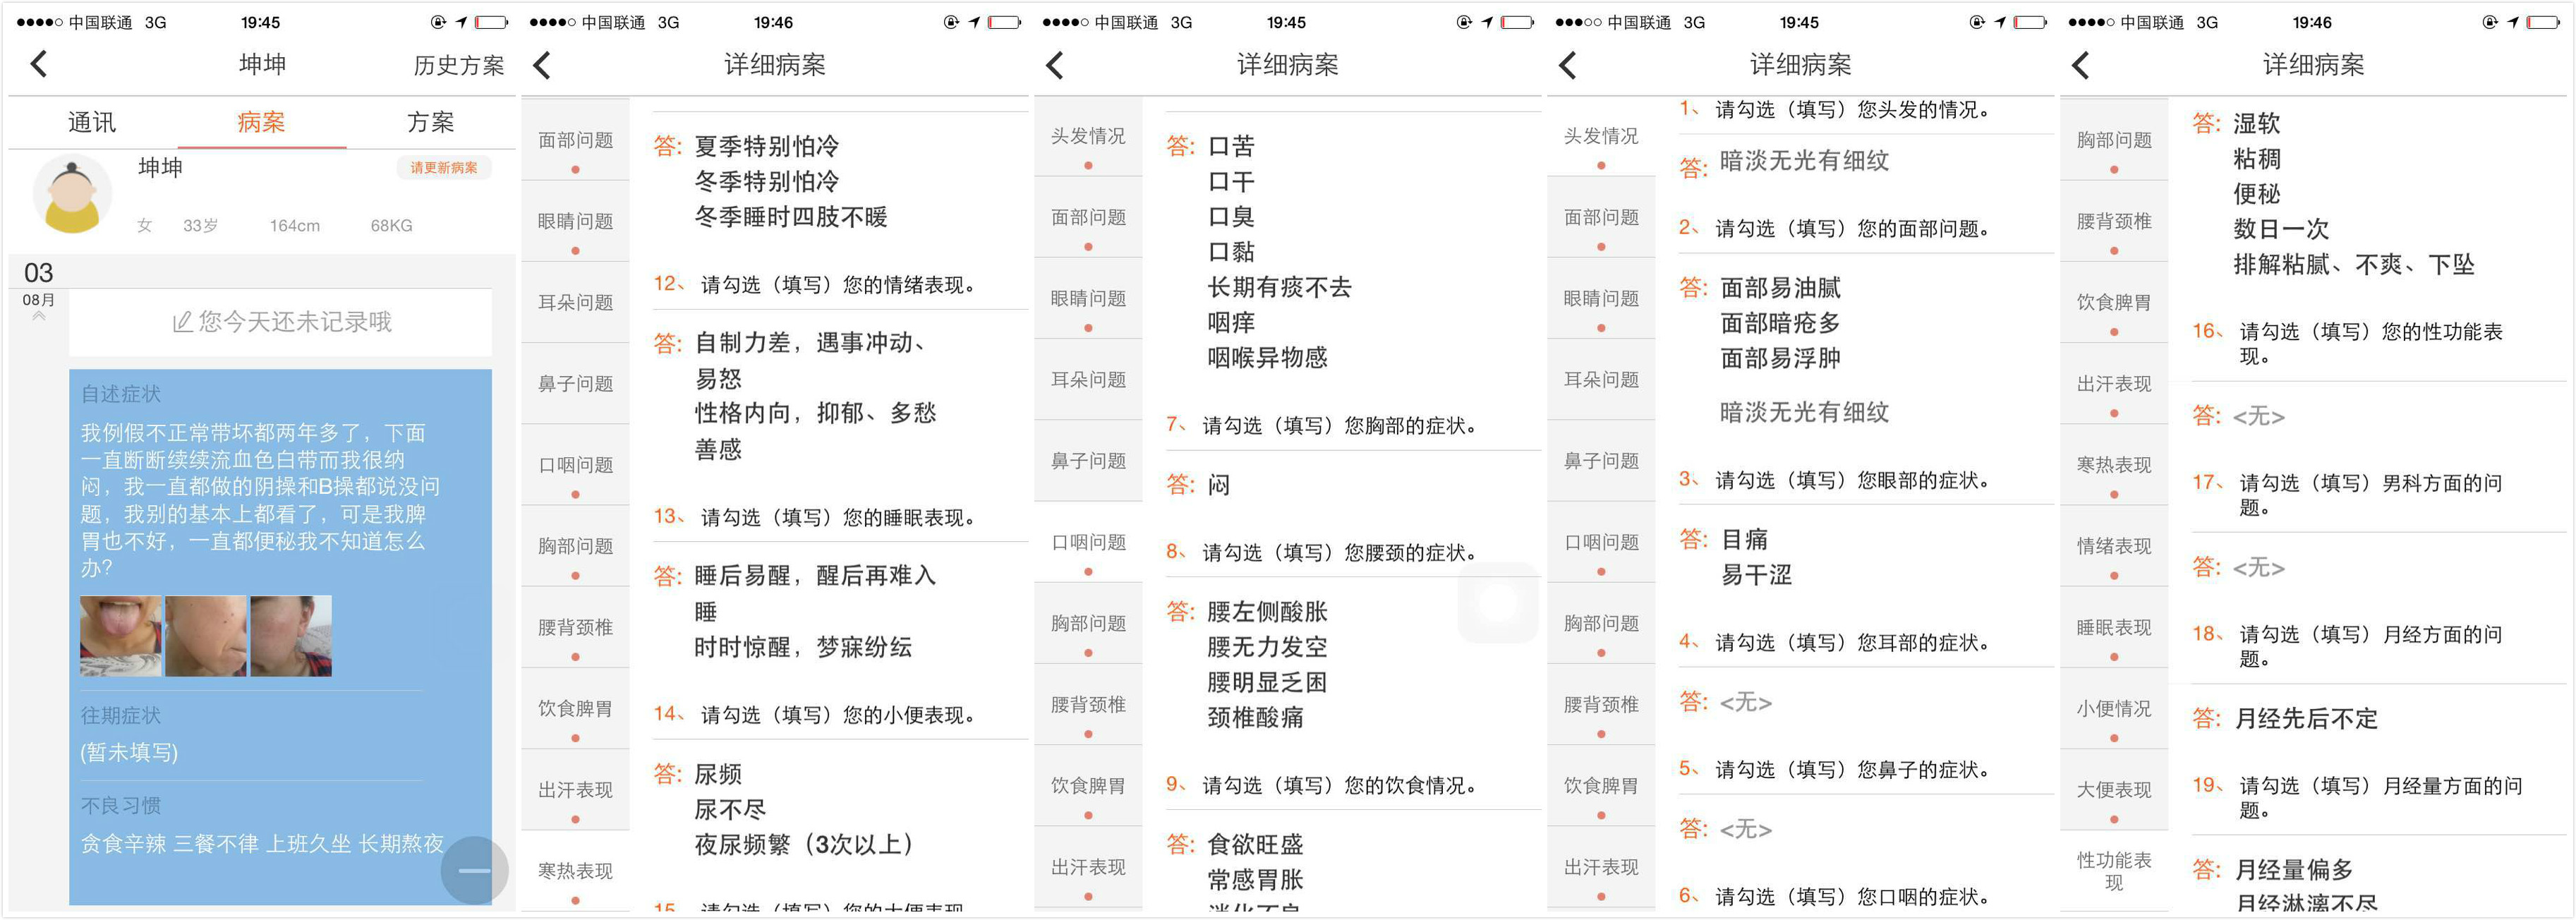The image size is (2576, 920).
Task: Tap the answer 腰左侧酸胀
Action: [1267, 611]
